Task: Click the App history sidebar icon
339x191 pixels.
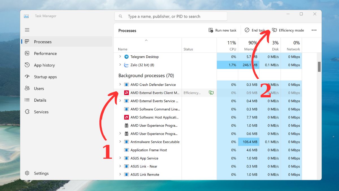Action: pos(27,65)
